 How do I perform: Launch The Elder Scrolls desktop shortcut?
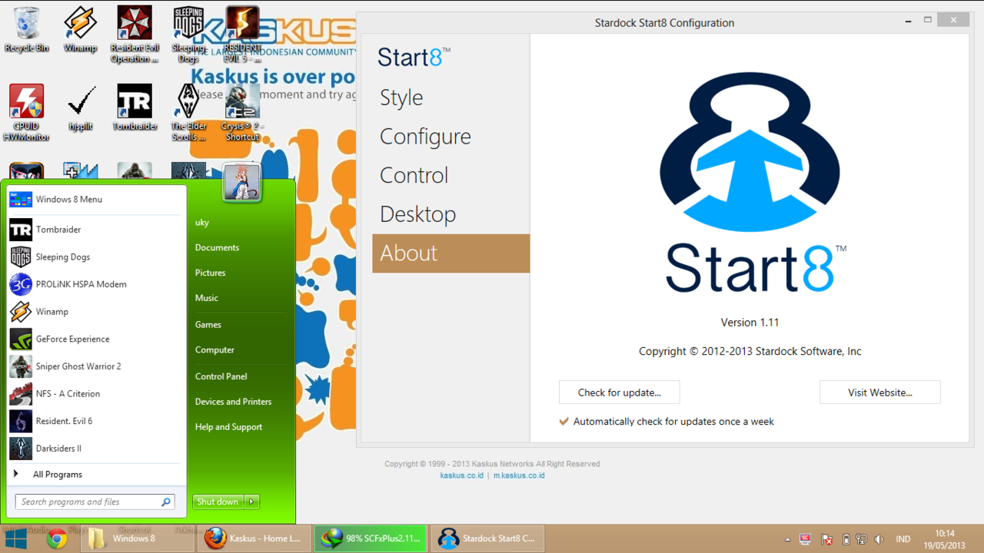click(x=188, y=113)
